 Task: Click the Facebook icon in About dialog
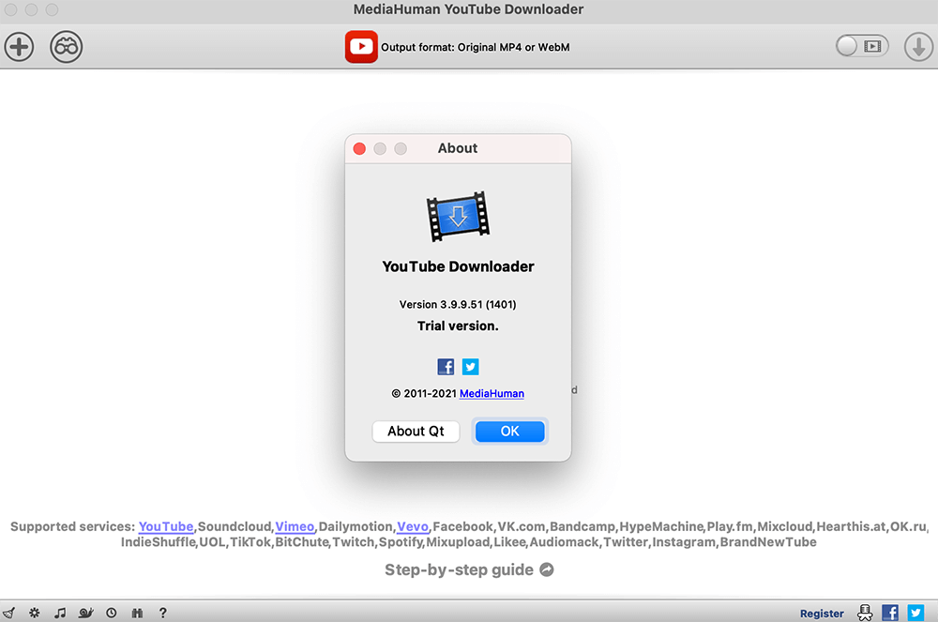point(446,367)
